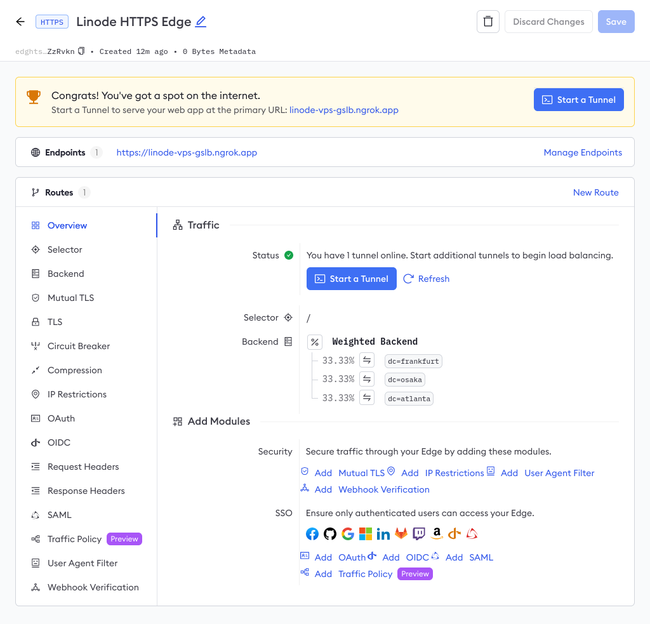Image resolution: width=650 pixels, height=624 pixels.
Task: Open Manage Endpoints link
Action: 583,152
